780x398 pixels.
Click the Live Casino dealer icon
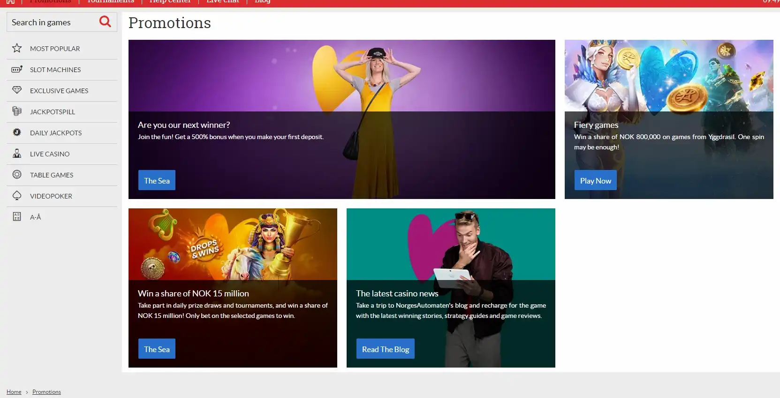click(x=17, y=154)
